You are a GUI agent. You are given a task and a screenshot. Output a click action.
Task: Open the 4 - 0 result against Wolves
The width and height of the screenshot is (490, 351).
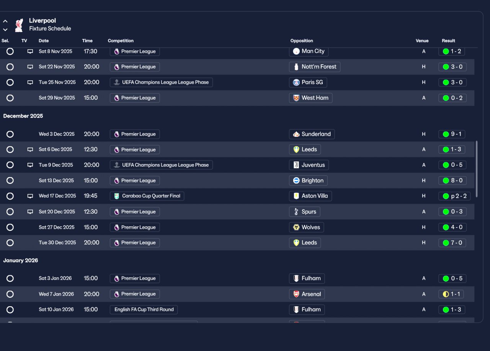coord(452,227)
